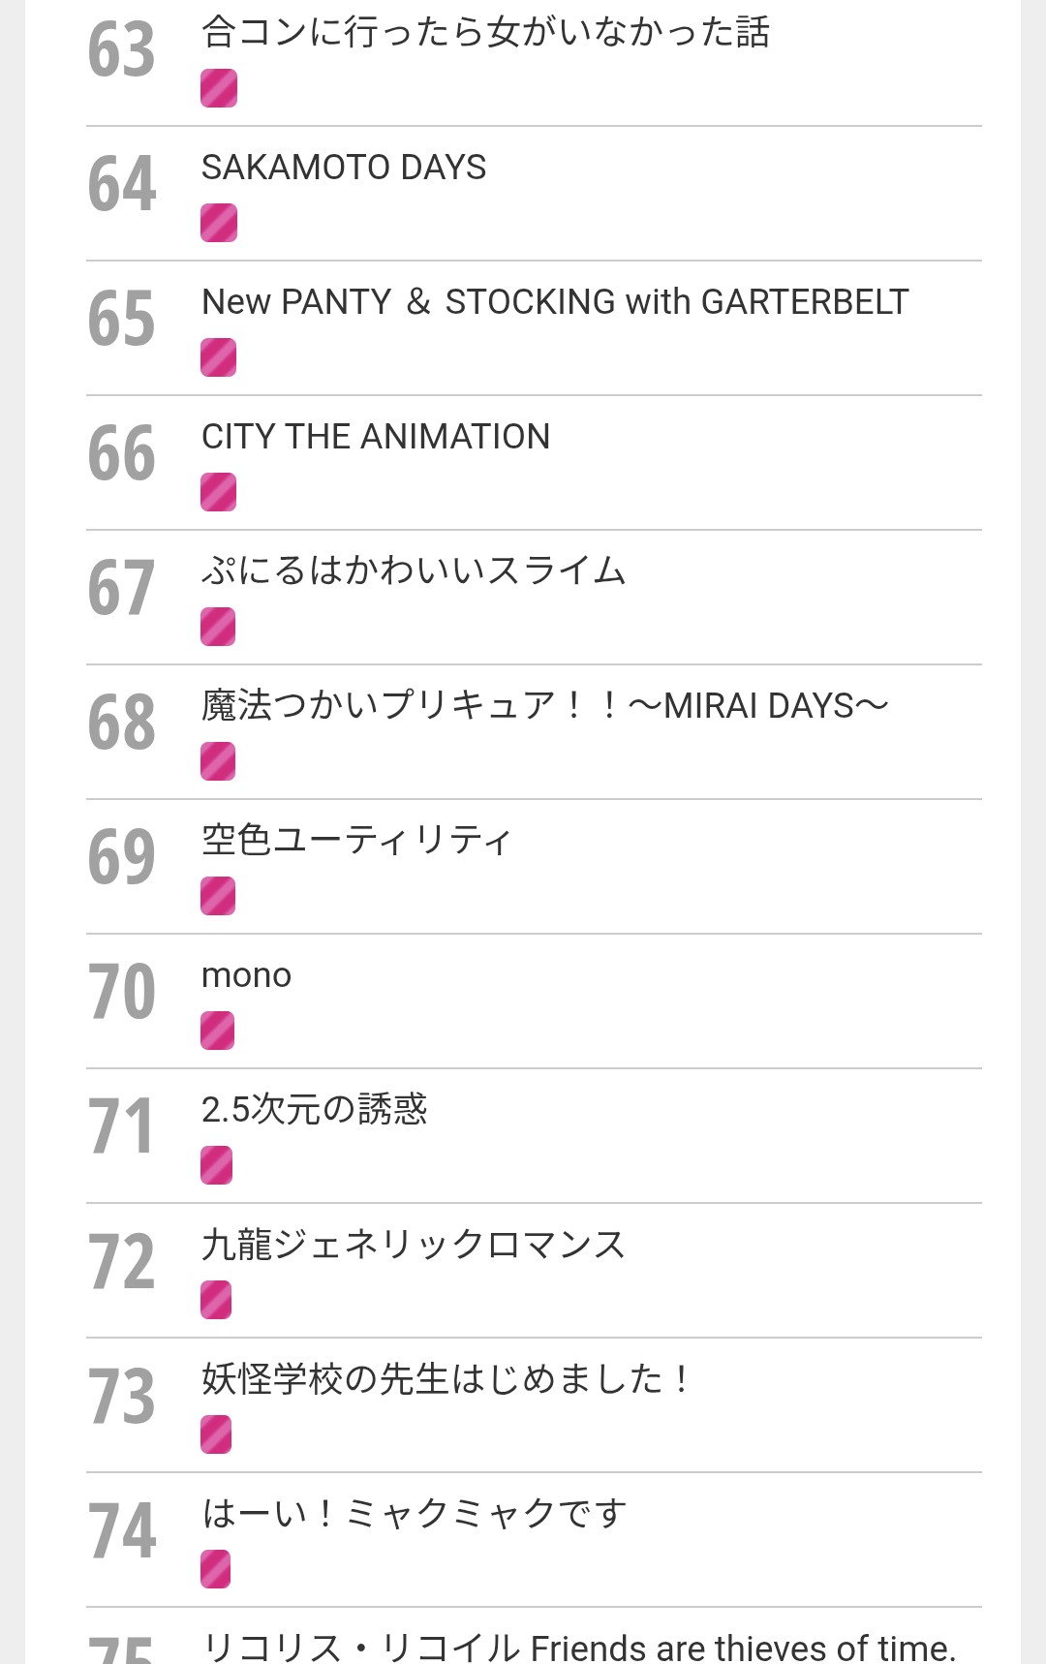
Task: Click the pink icon under 空色ユーティリティ
Action: point(218,896)
